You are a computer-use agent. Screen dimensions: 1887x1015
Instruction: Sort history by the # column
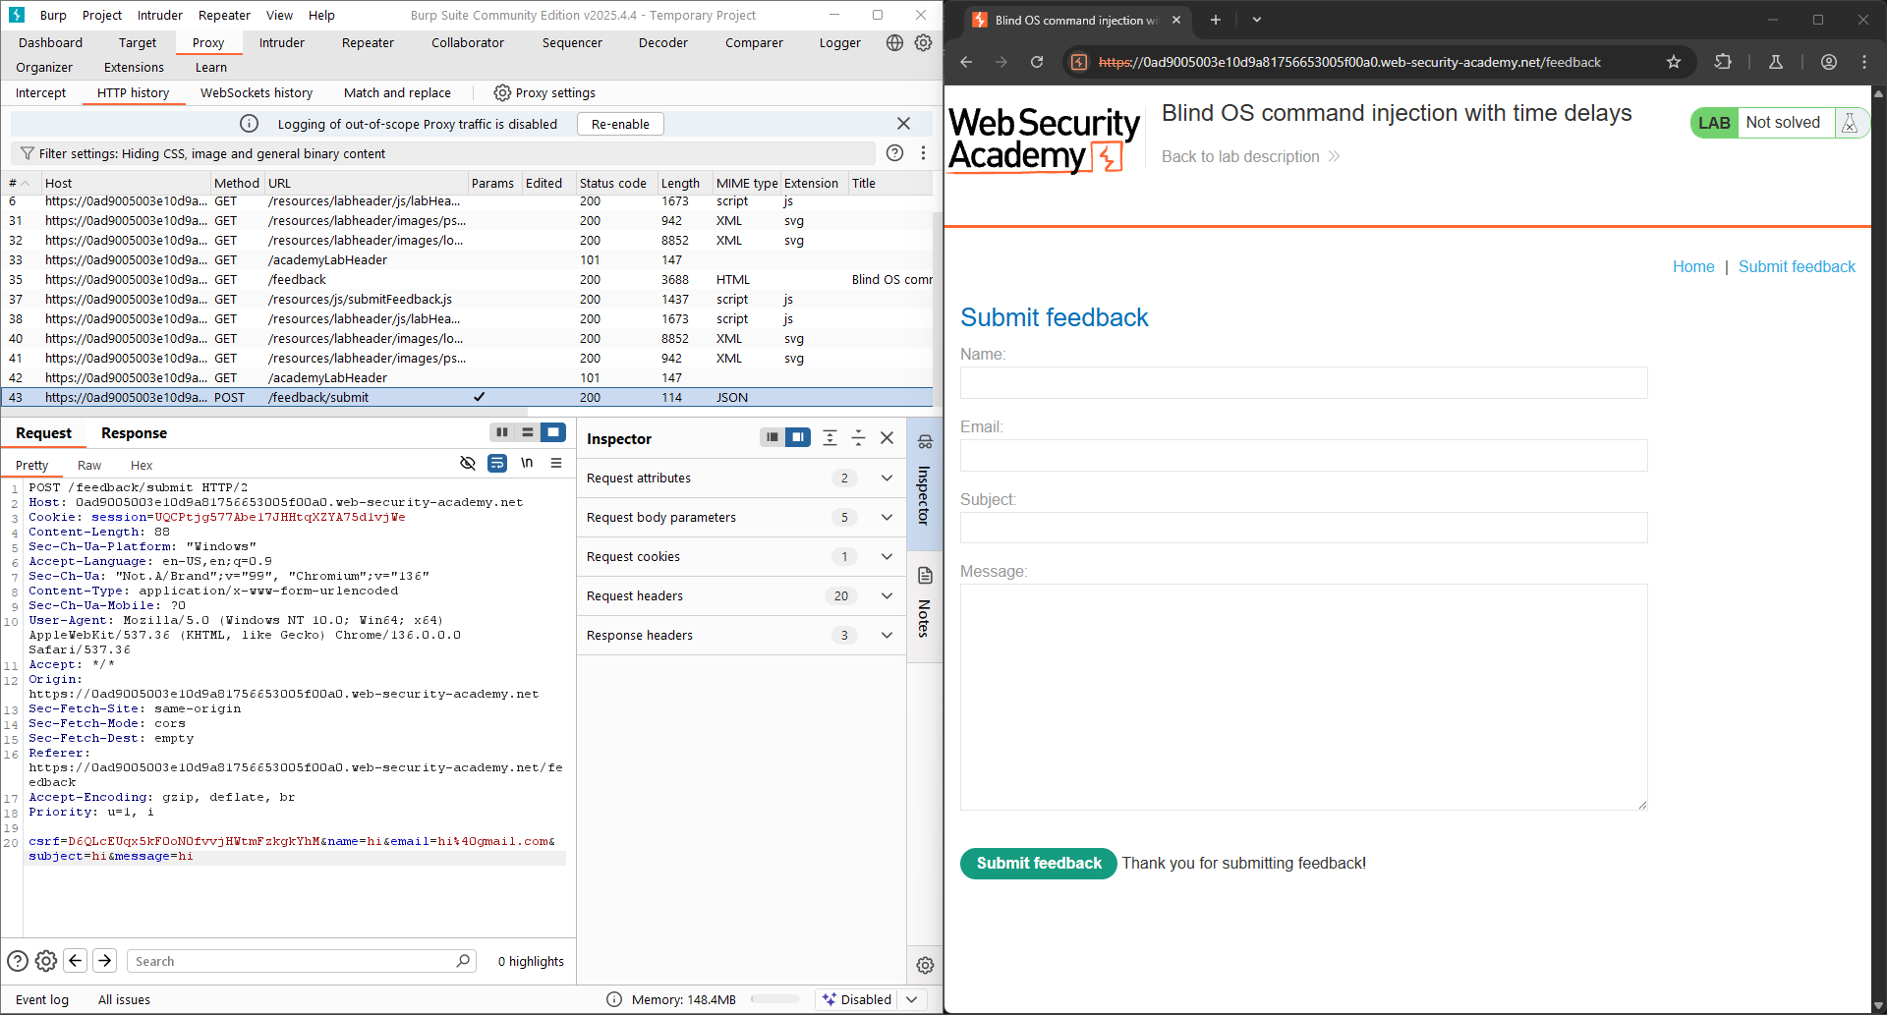19,183
